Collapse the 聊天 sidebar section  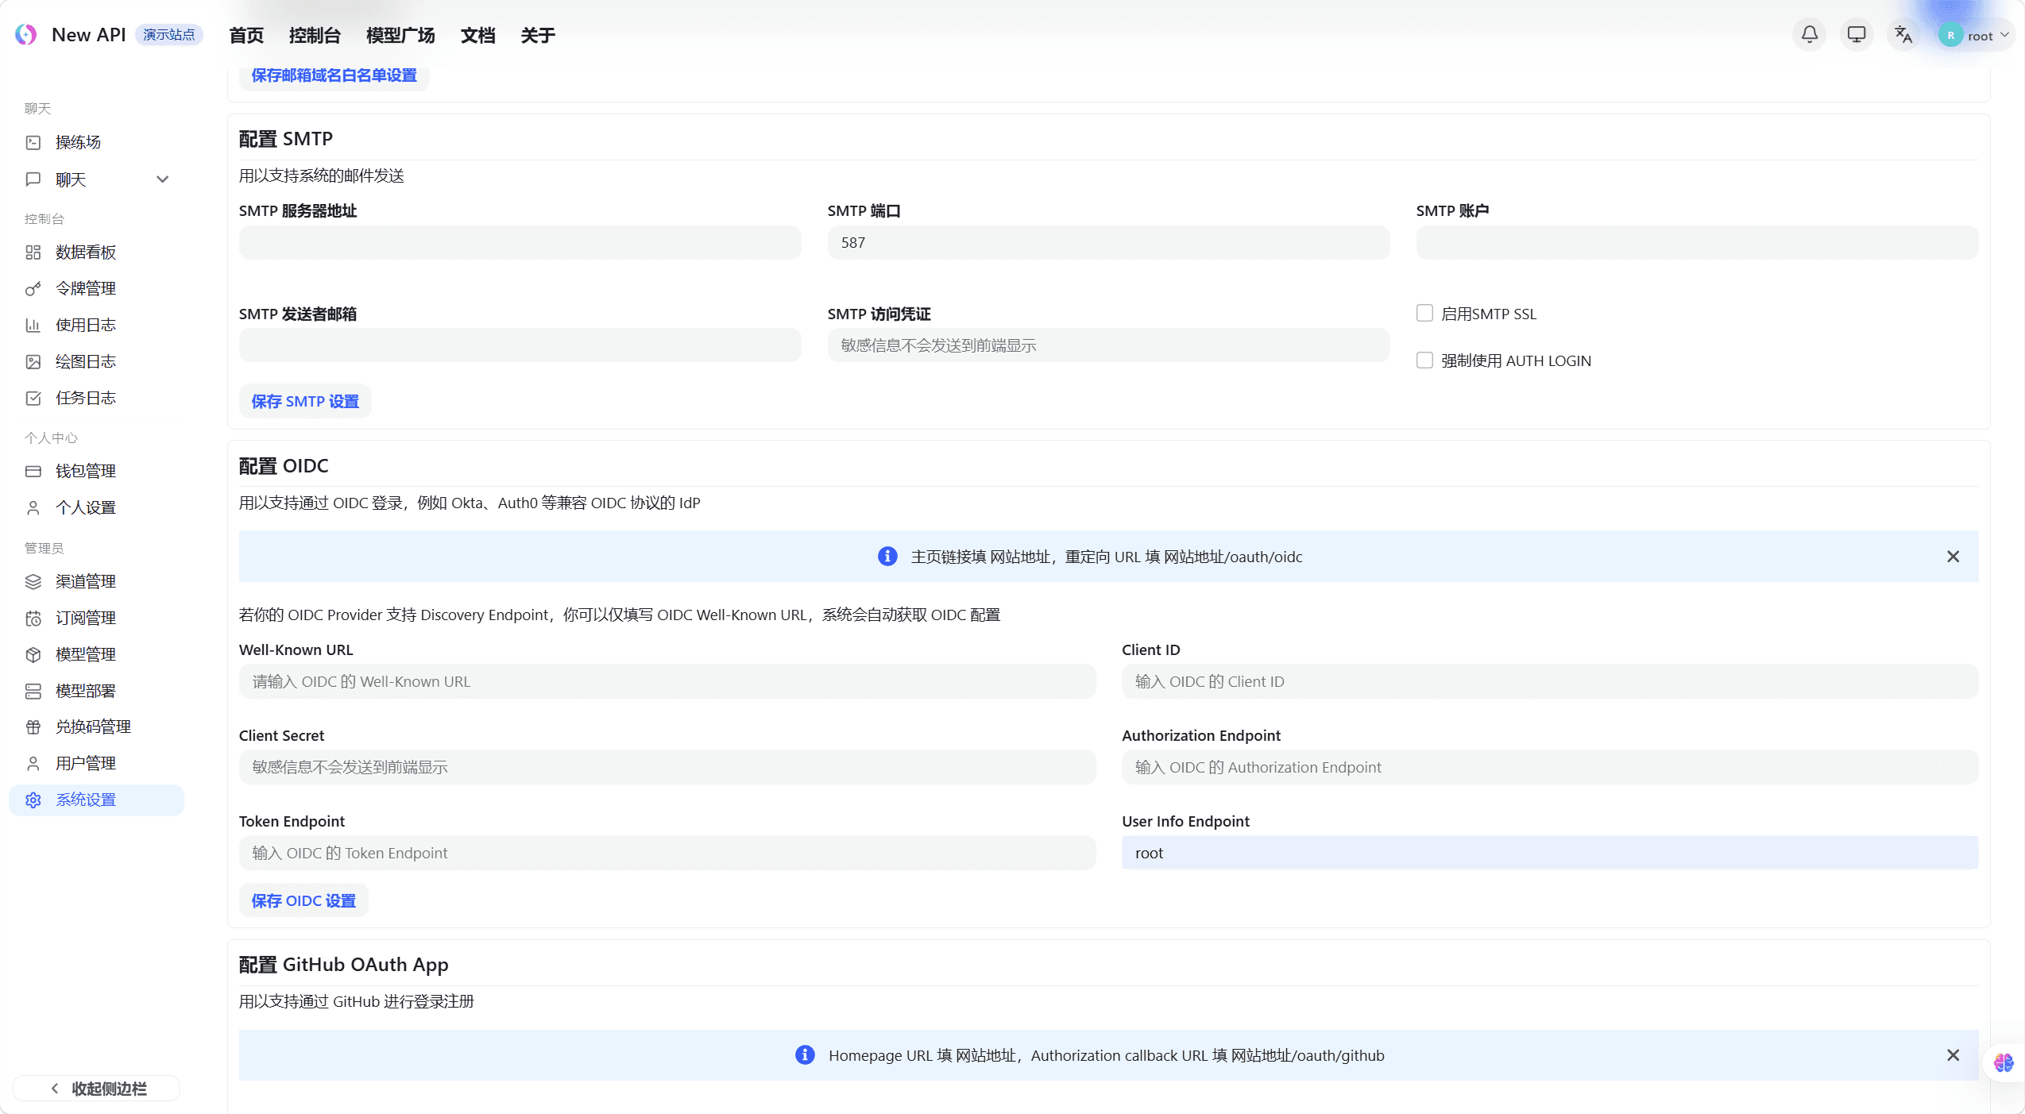tap(162, 179)
